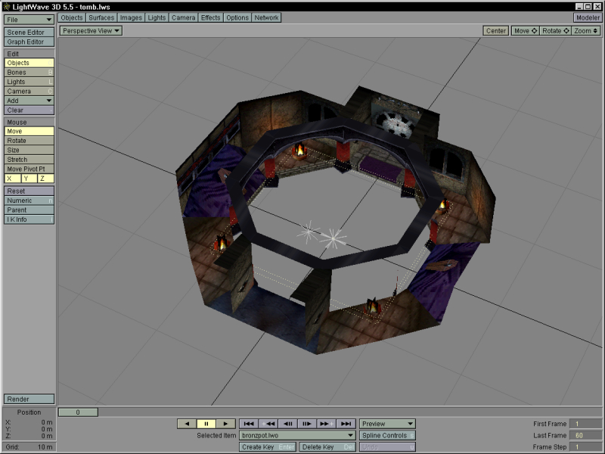Open the Surfaces panel menu
This screenshot has height=454, width=605.
(x=101, y=17)
